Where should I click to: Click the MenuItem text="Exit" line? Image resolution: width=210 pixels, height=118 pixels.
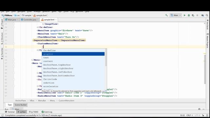pos(52,34)
